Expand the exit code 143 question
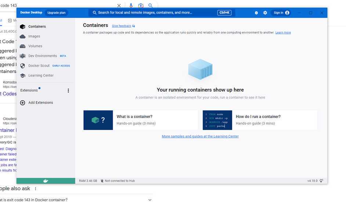The image size is (346, 202). [x=149, y=200]
